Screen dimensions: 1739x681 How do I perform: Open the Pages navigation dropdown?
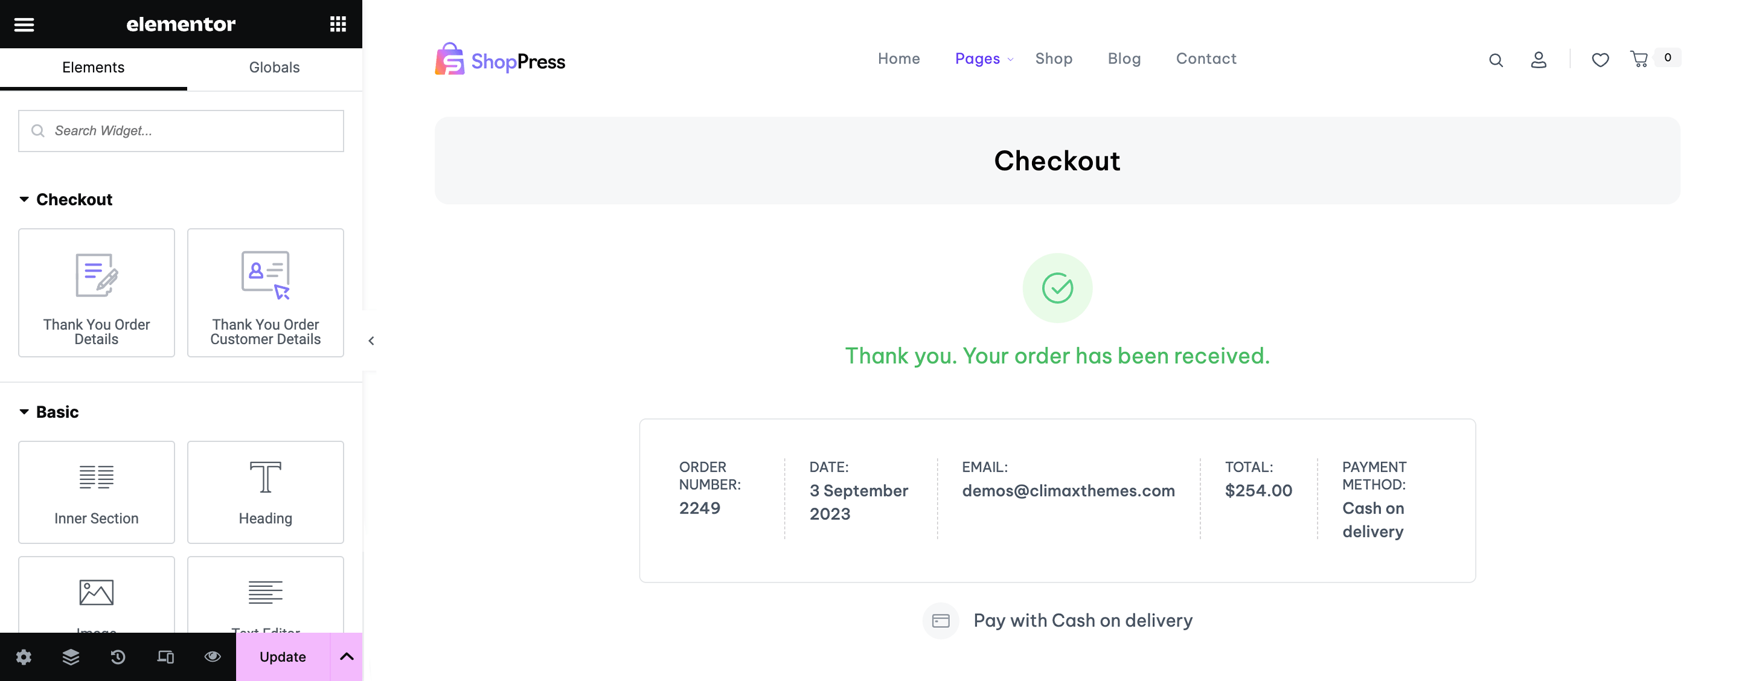point(984,59)
